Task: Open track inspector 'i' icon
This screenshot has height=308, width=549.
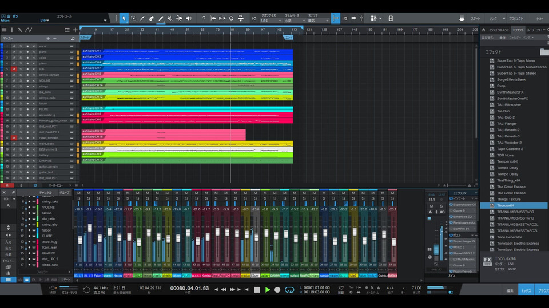Action: pos(12,30)
